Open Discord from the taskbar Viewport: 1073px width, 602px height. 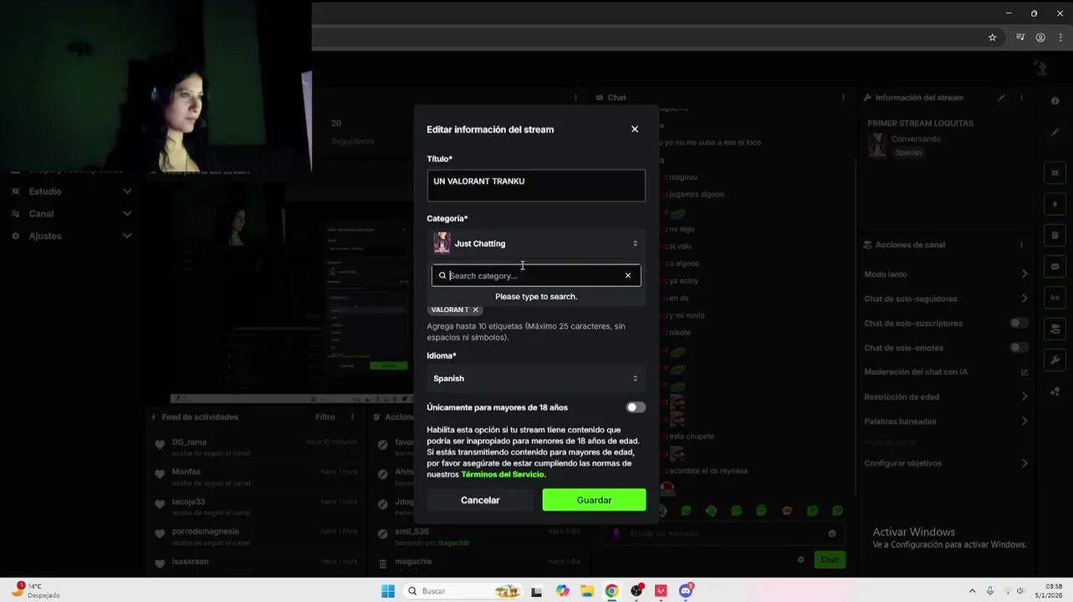click(686, 591)
